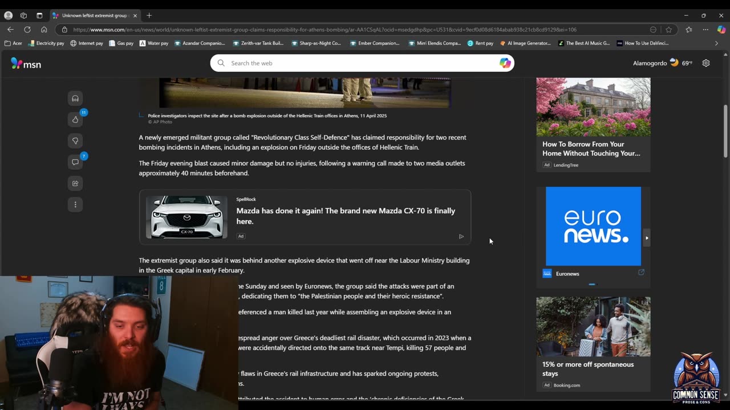Click the paragraph starting 'A newly emerged militant group'
Viewport: 730px width, 410px height.
[302, 142]
